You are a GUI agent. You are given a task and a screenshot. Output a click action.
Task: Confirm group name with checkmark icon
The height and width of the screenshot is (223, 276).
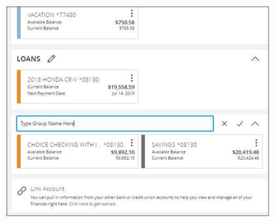[x=240, y=123]
